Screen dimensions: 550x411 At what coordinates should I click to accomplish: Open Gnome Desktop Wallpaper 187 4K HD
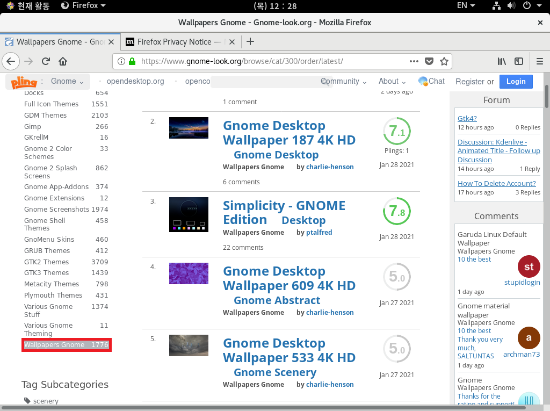[289, 133]
